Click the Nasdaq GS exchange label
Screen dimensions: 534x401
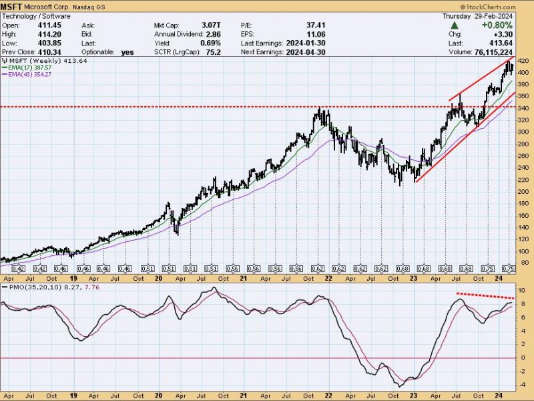pos(90,7)
